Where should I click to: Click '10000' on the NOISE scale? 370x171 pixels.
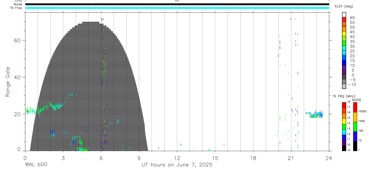(362, 112)
